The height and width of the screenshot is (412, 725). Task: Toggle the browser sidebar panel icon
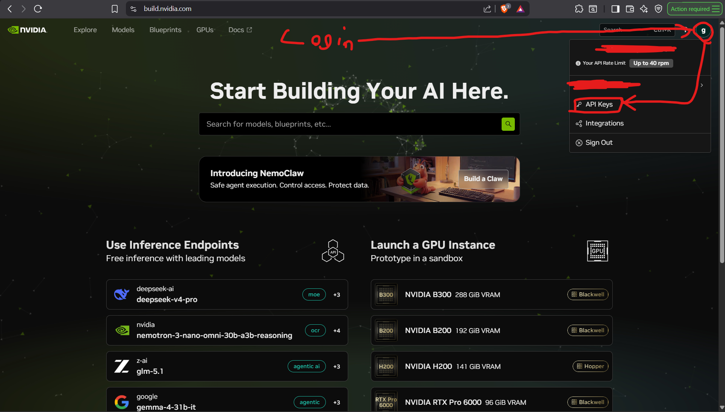click(615, 9)
